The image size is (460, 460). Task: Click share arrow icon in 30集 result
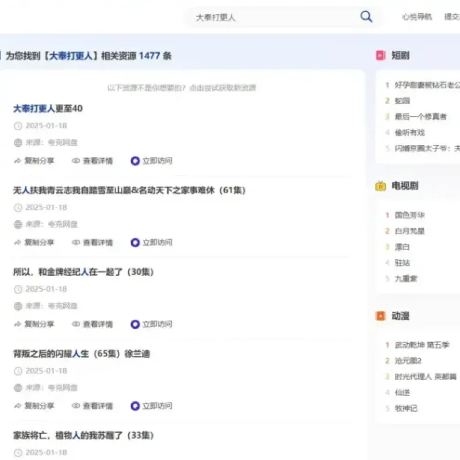pos(18,324)
